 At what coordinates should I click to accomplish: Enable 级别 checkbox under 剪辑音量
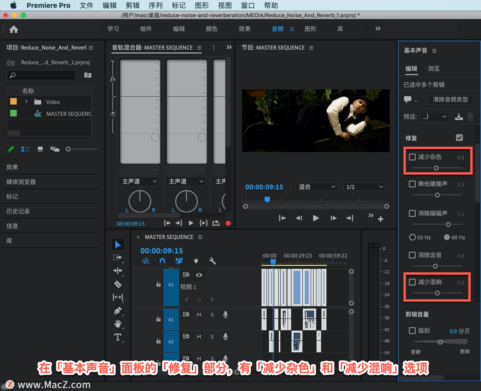point(412,331)
